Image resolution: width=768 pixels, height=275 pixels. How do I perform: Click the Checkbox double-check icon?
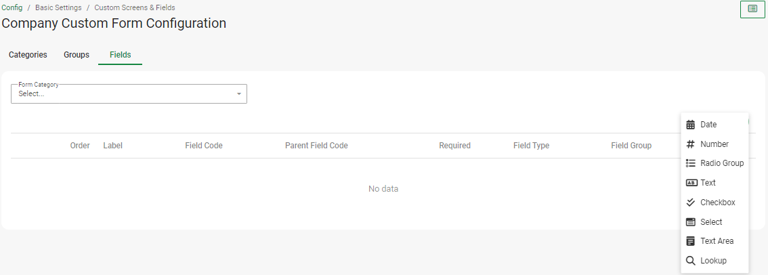click(690, 203)
